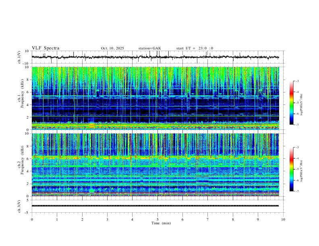
Task: Click time axis tick label "7"
Action: point(208,219)
